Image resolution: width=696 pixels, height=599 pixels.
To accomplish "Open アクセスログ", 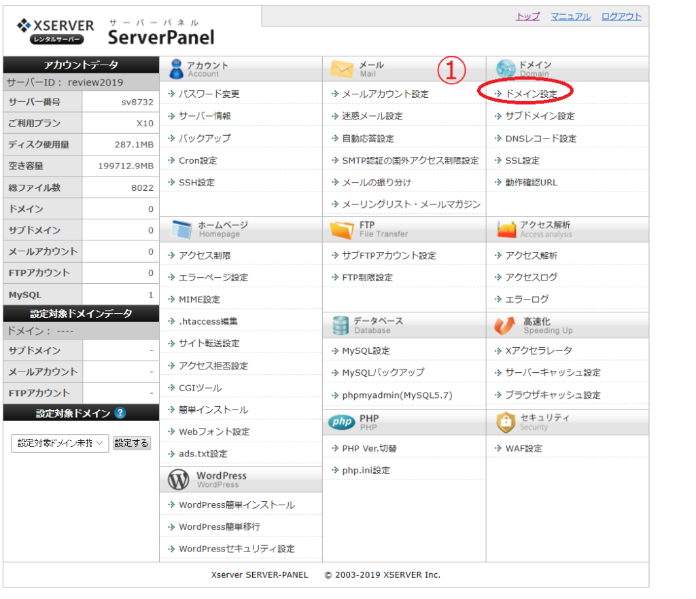I will (532, 278).
